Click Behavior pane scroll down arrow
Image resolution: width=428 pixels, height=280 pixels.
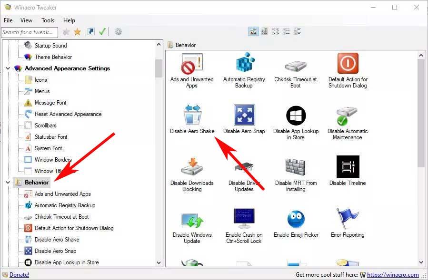click(421, 262)
